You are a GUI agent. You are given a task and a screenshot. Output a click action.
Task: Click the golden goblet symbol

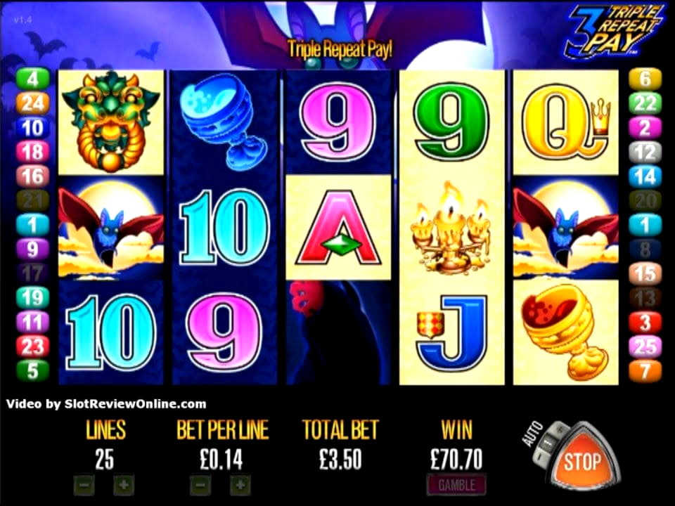point(565,332)
